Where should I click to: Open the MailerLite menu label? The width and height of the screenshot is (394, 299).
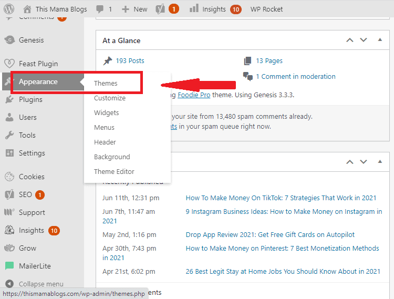[35, 266]
